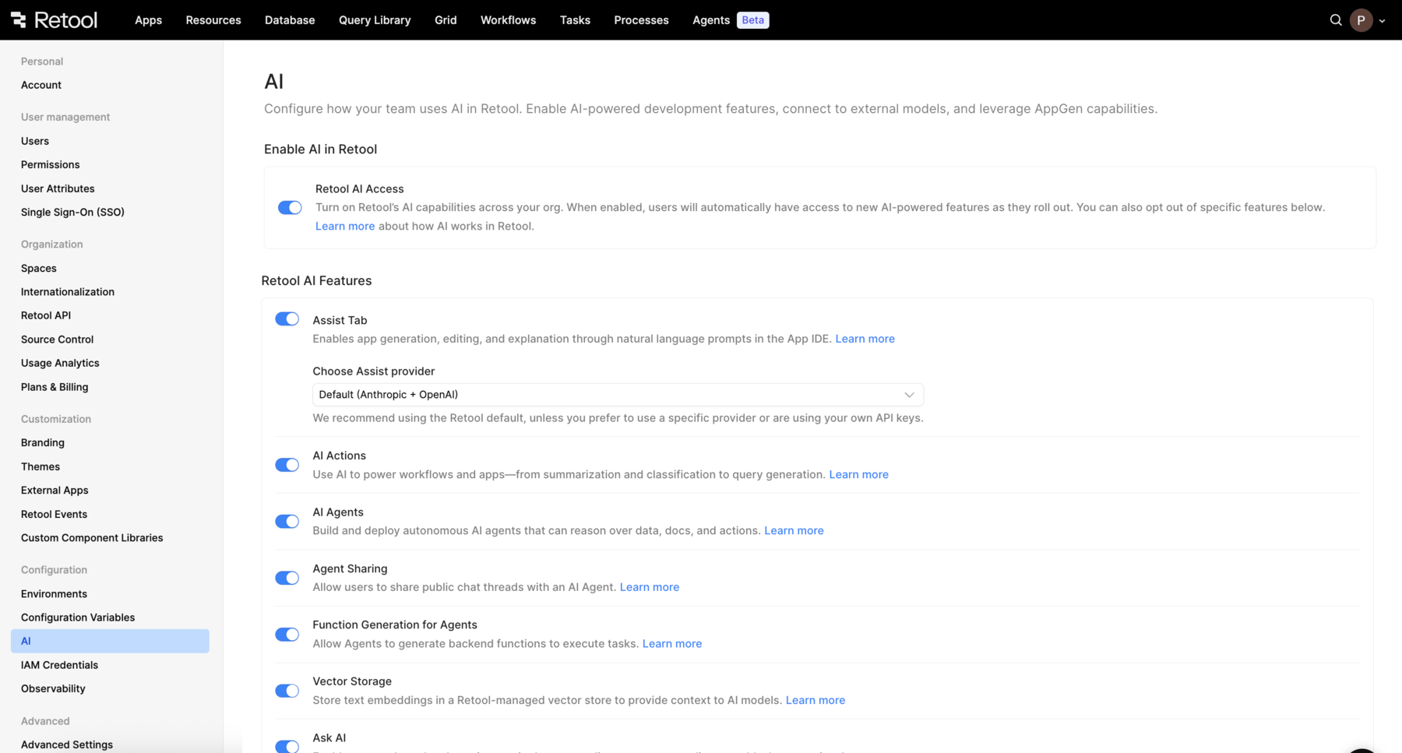Open search with the magnifier icon
Screen dimensions: 1402x753
pos(1335,20)
